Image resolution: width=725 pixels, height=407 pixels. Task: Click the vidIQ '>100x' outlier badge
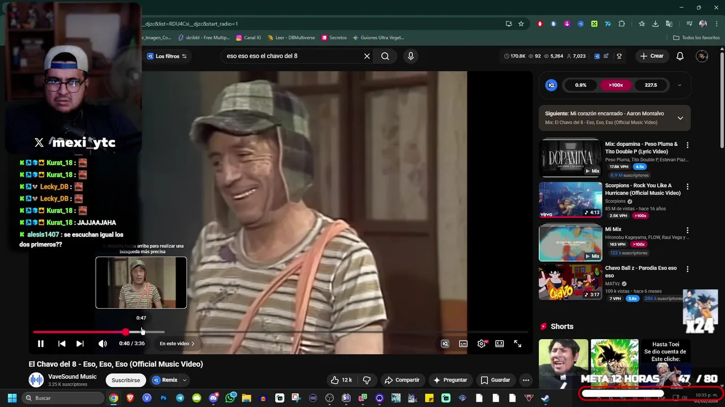point(616,85)
